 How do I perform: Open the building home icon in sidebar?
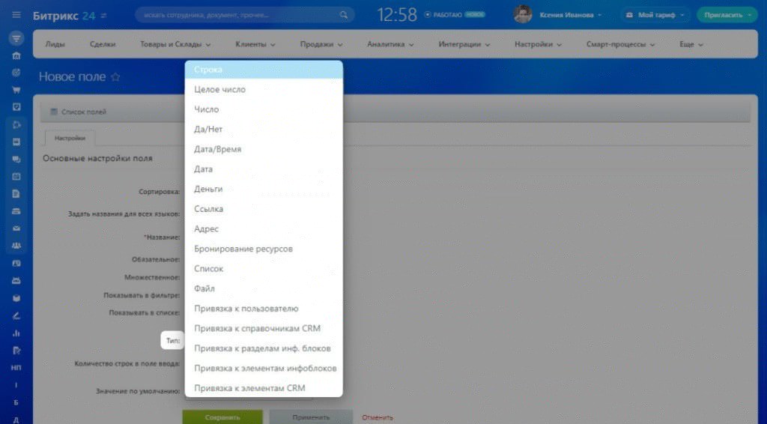pos(16,55)
